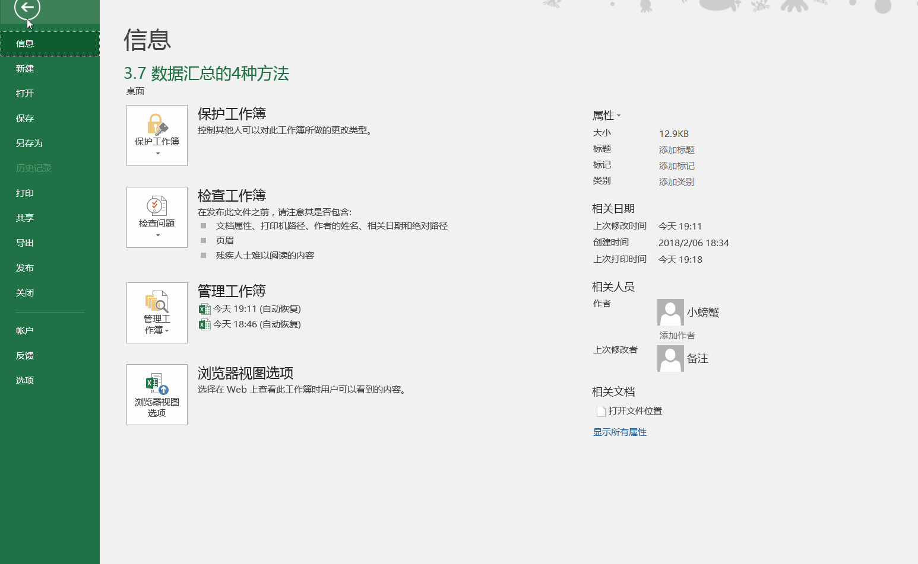Click the Excel icon of the 19:11 自动恢复 version
The image size is (918, 564).
pyautogui.click(x=204, y=308)
